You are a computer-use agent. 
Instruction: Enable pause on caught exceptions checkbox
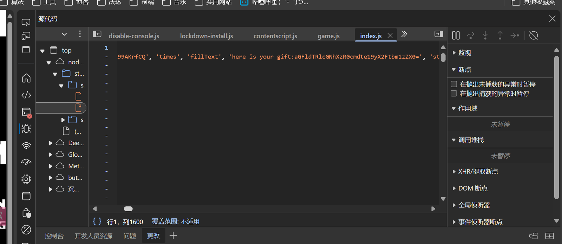tap(454, 93)
